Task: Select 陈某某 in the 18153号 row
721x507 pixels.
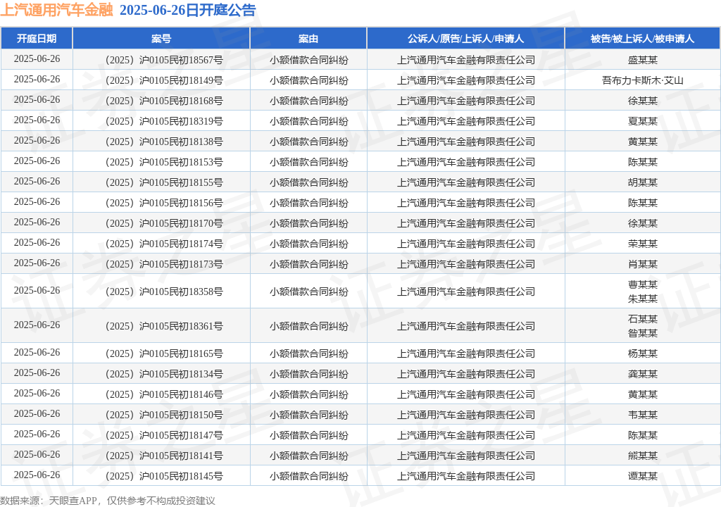Action: tap(643, 162)
